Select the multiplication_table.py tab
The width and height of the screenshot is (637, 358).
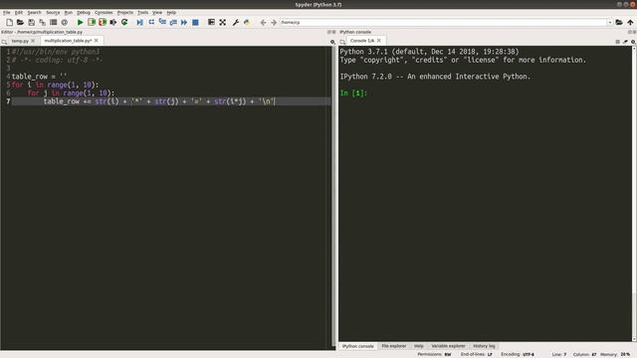coord(68,41)
